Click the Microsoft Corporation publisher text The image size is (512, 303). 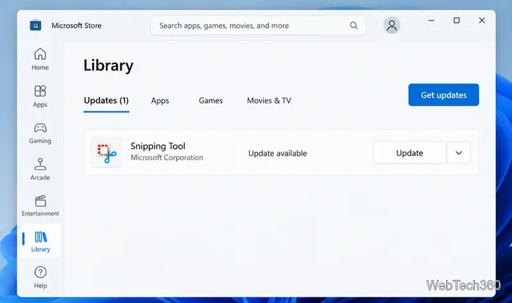point(167,157)
